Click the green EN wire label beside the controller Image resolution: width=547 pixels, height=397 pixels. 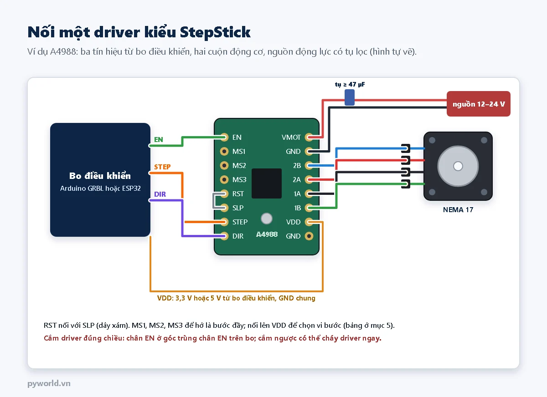(159, 139)
